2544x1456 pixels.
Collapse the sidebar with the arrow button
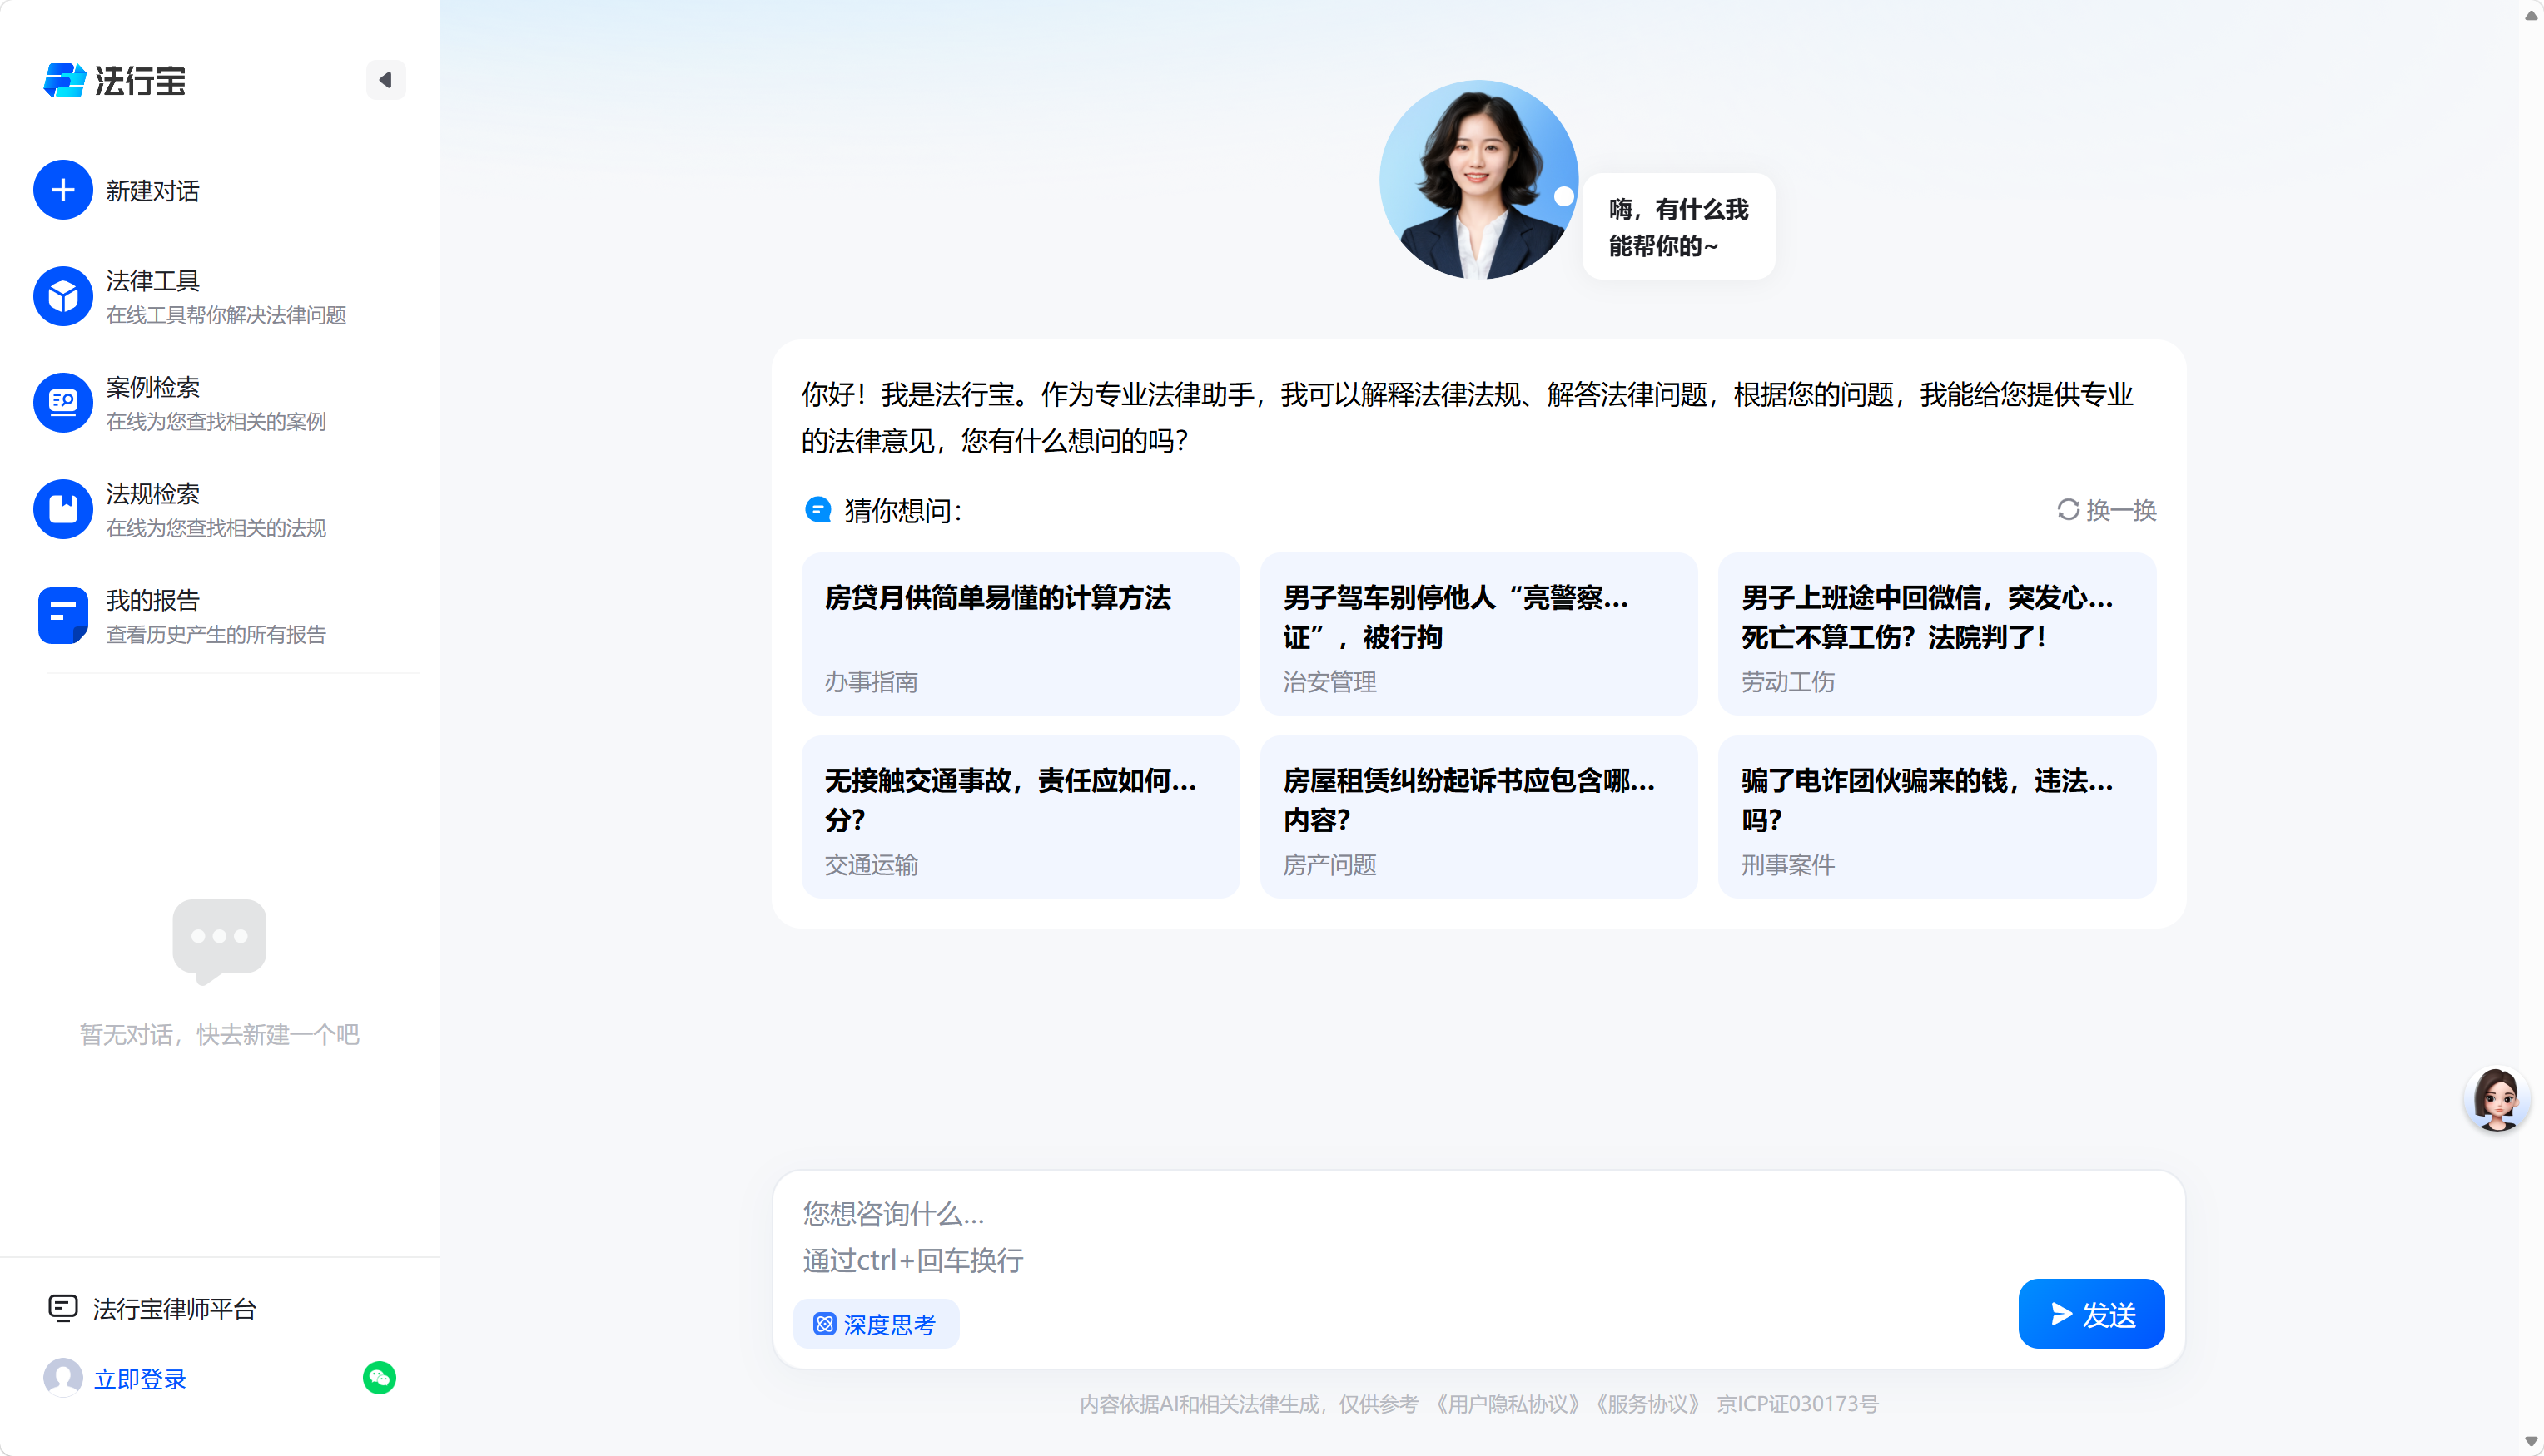click(385, 80)
